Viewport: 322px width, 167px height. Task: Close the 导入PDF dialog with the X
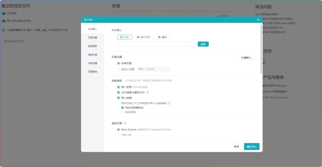[x=258, y=20]
